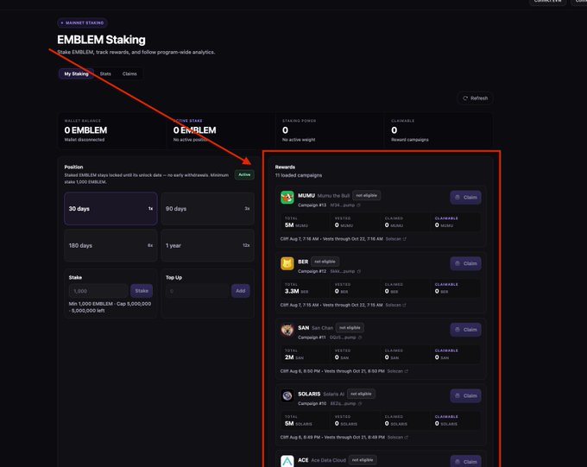Copy SAN campaign #11 mint address
Image resolution: width=587 pixels, height=467 pixels.
360,338
